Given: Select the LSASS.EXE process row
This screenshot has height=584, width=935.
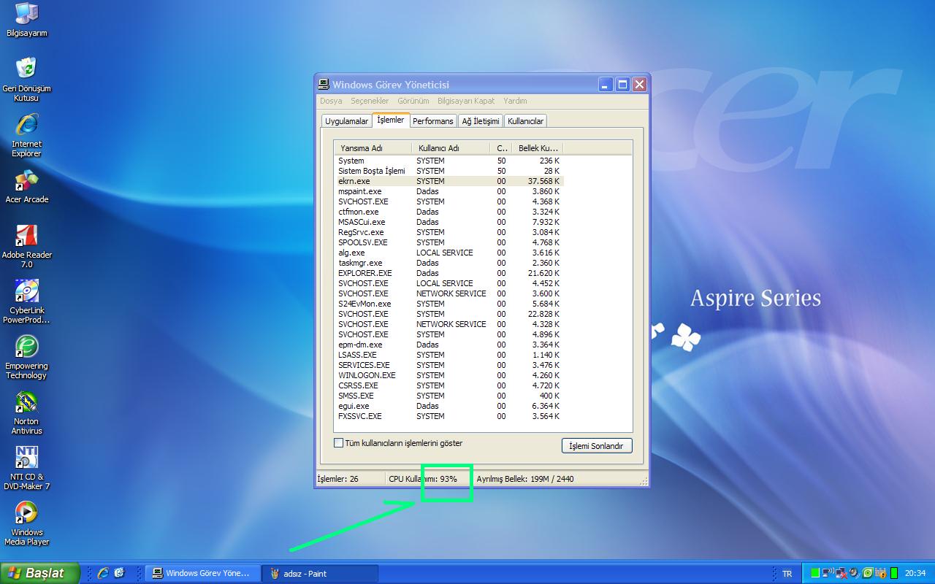Looking at the screenshot, I should click(449, 355).
